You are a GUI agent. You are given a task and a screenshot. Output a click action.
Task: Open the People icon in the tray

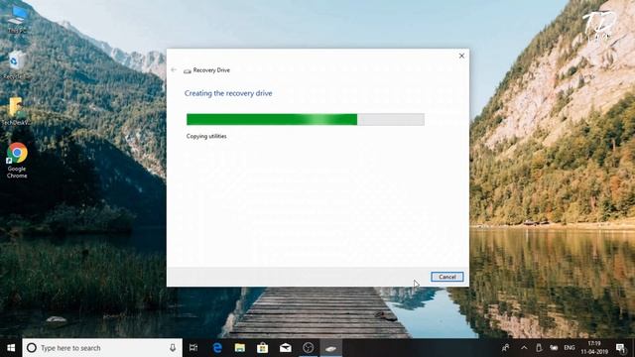(505, 348)
